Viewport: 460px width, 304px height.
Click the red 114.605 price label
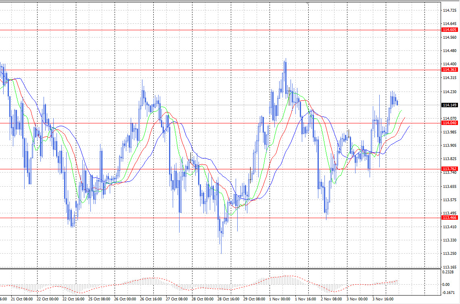pos(450,29)
